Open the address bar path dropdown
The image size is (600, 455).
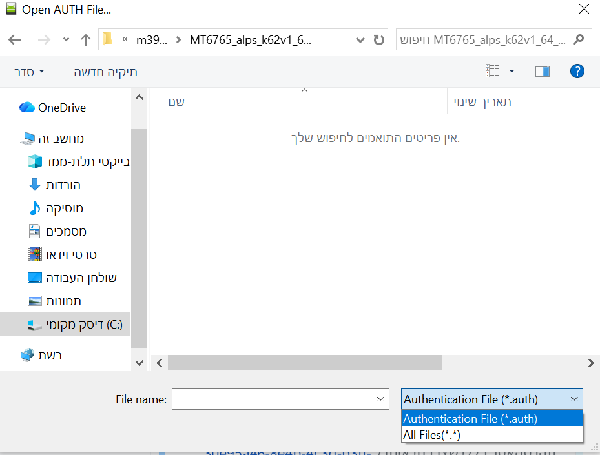pyautogui.click(x=360, y=39)
